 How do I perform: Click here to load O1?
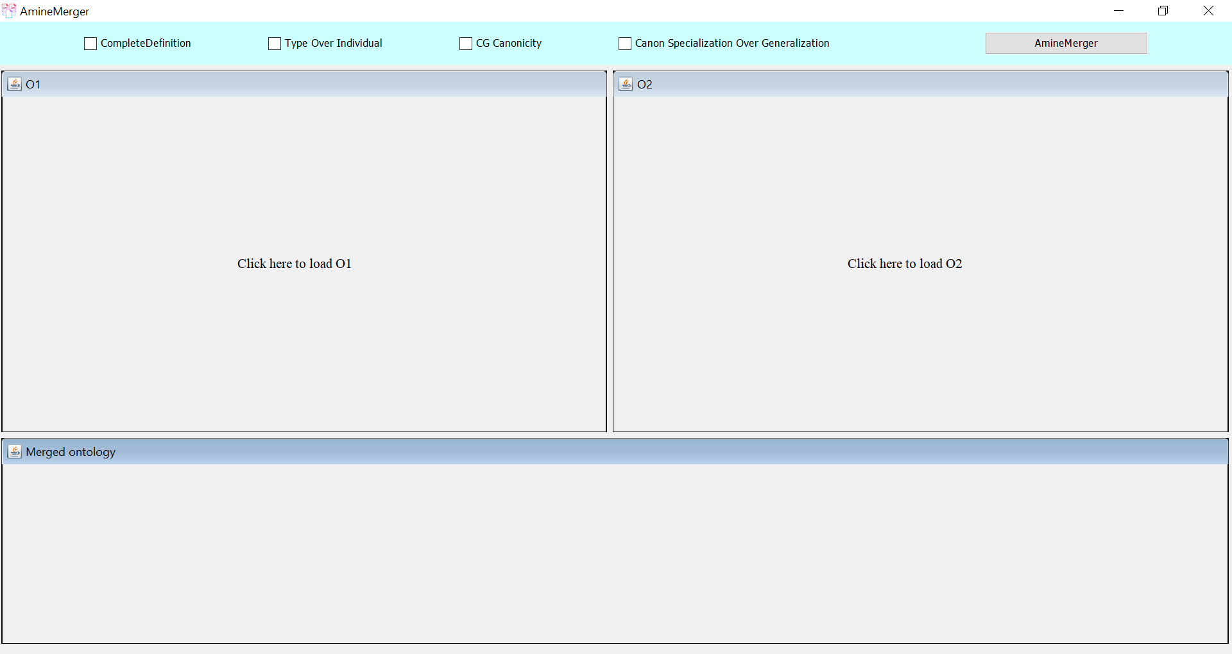point(295,264)
